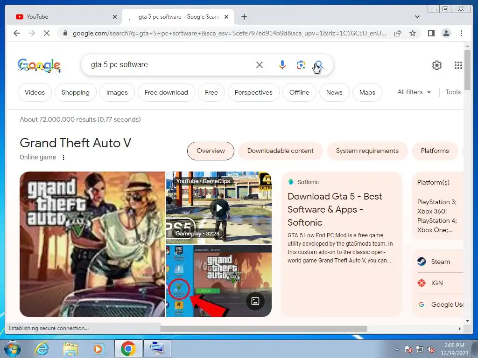Open a new browser tab
This screenshot has height=358, width=478.
pos(244,17)
